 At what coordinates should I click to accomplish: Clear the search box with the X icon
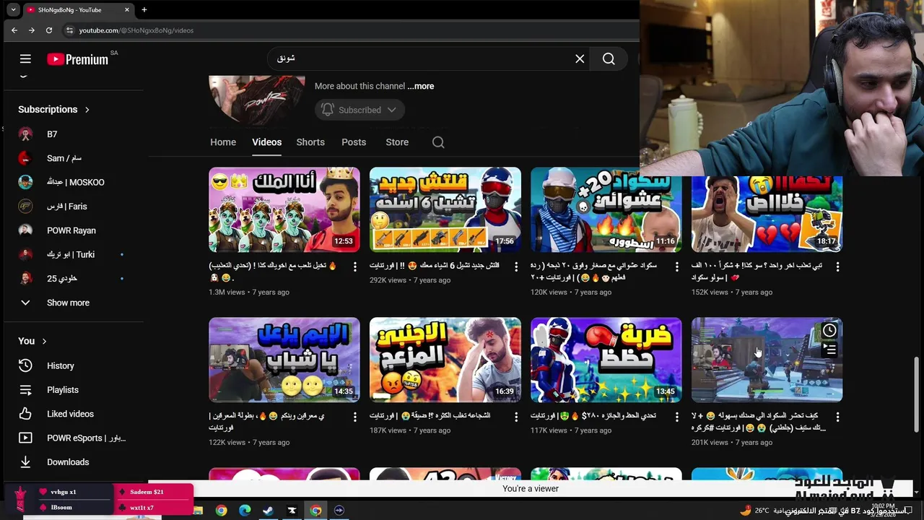(580, 59)
